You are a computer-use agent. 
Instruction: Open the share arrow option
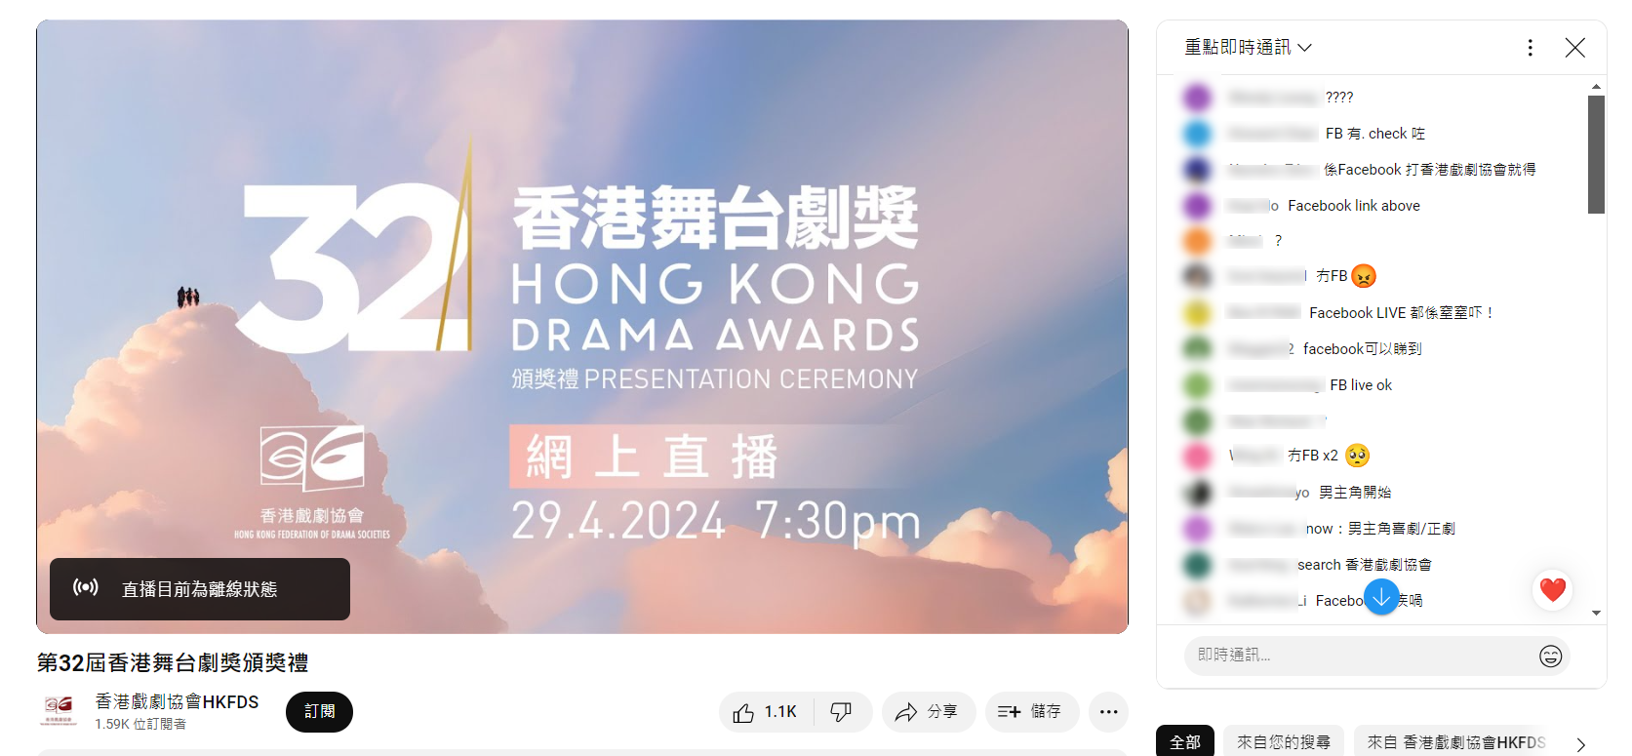pyautogui.click(x=928, y=712)
